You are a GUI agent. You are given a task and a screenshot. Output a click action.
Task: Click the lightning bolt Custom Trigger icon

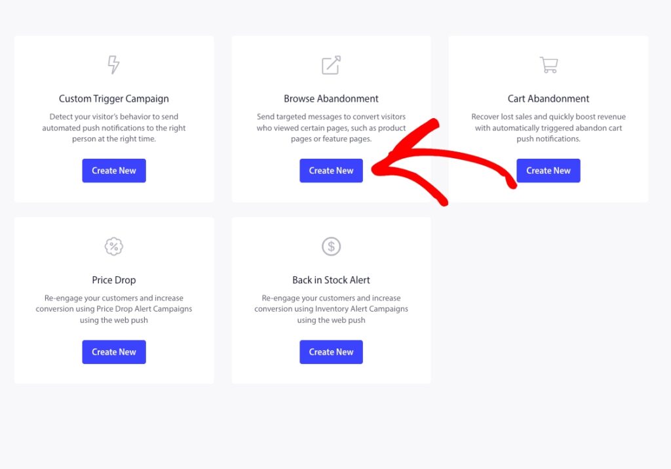tap(114, 65)
